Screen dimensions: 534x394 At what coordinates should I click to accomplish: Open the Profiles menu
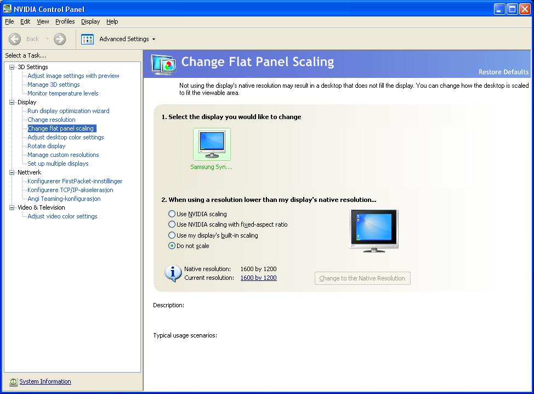(x=65, y=21)
